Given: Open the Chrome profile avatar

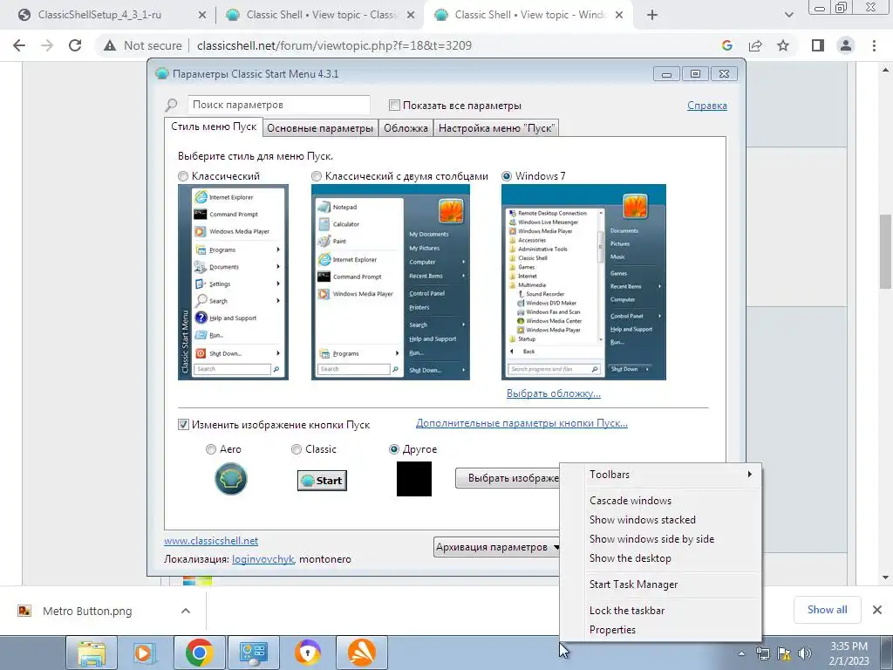Looking at the screenshot, I should [x=846, y=45].
